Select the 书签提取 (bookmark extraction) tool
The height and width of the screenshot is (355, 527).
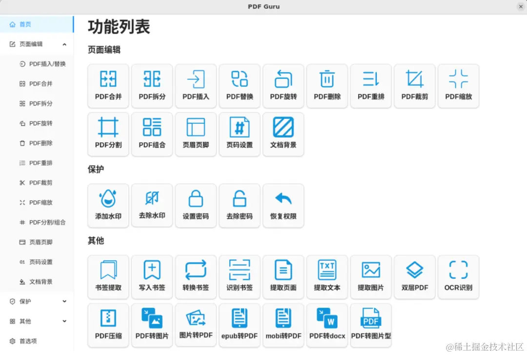pos(108,277)
